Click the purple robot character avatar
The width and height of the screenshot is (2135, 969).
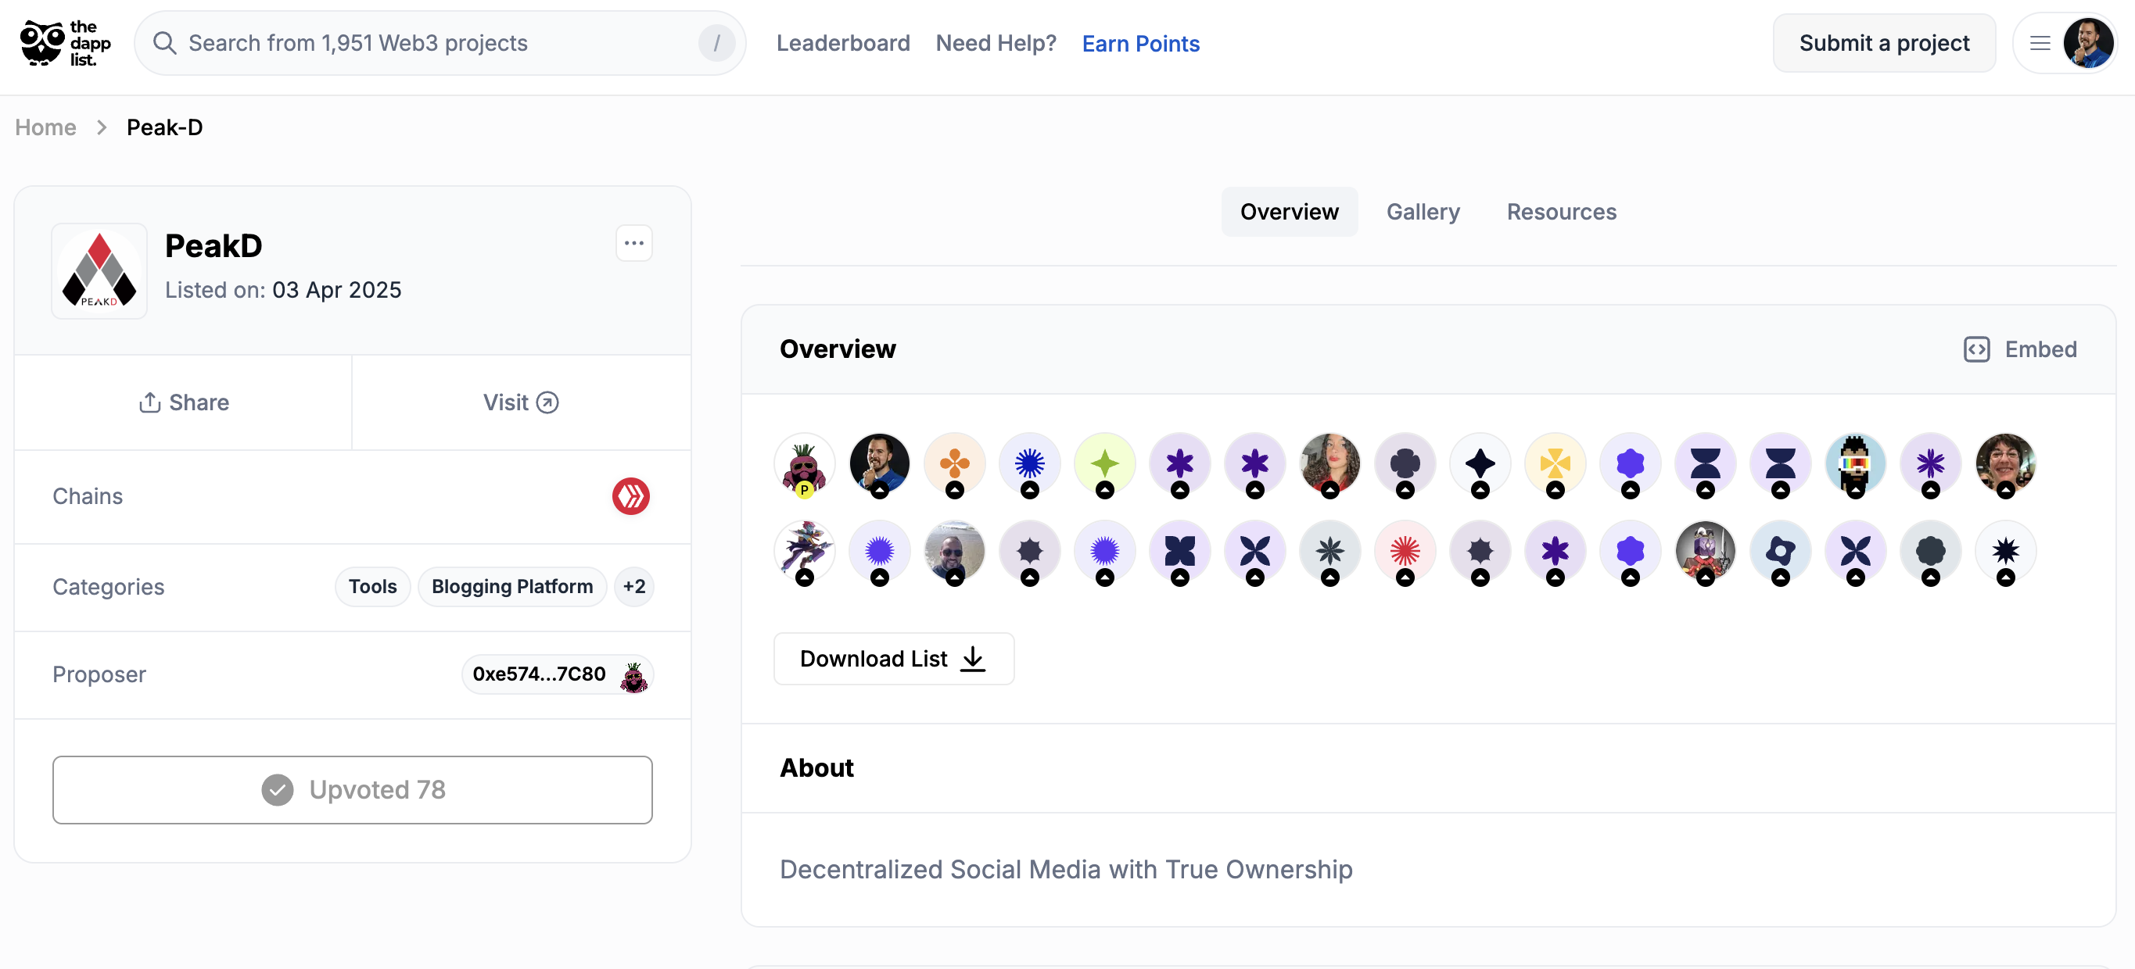pyautogui.click(x=1706, y=552)
